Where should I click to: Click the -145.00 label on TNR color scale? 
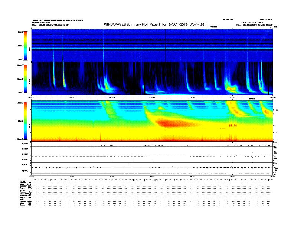(20, 121)
